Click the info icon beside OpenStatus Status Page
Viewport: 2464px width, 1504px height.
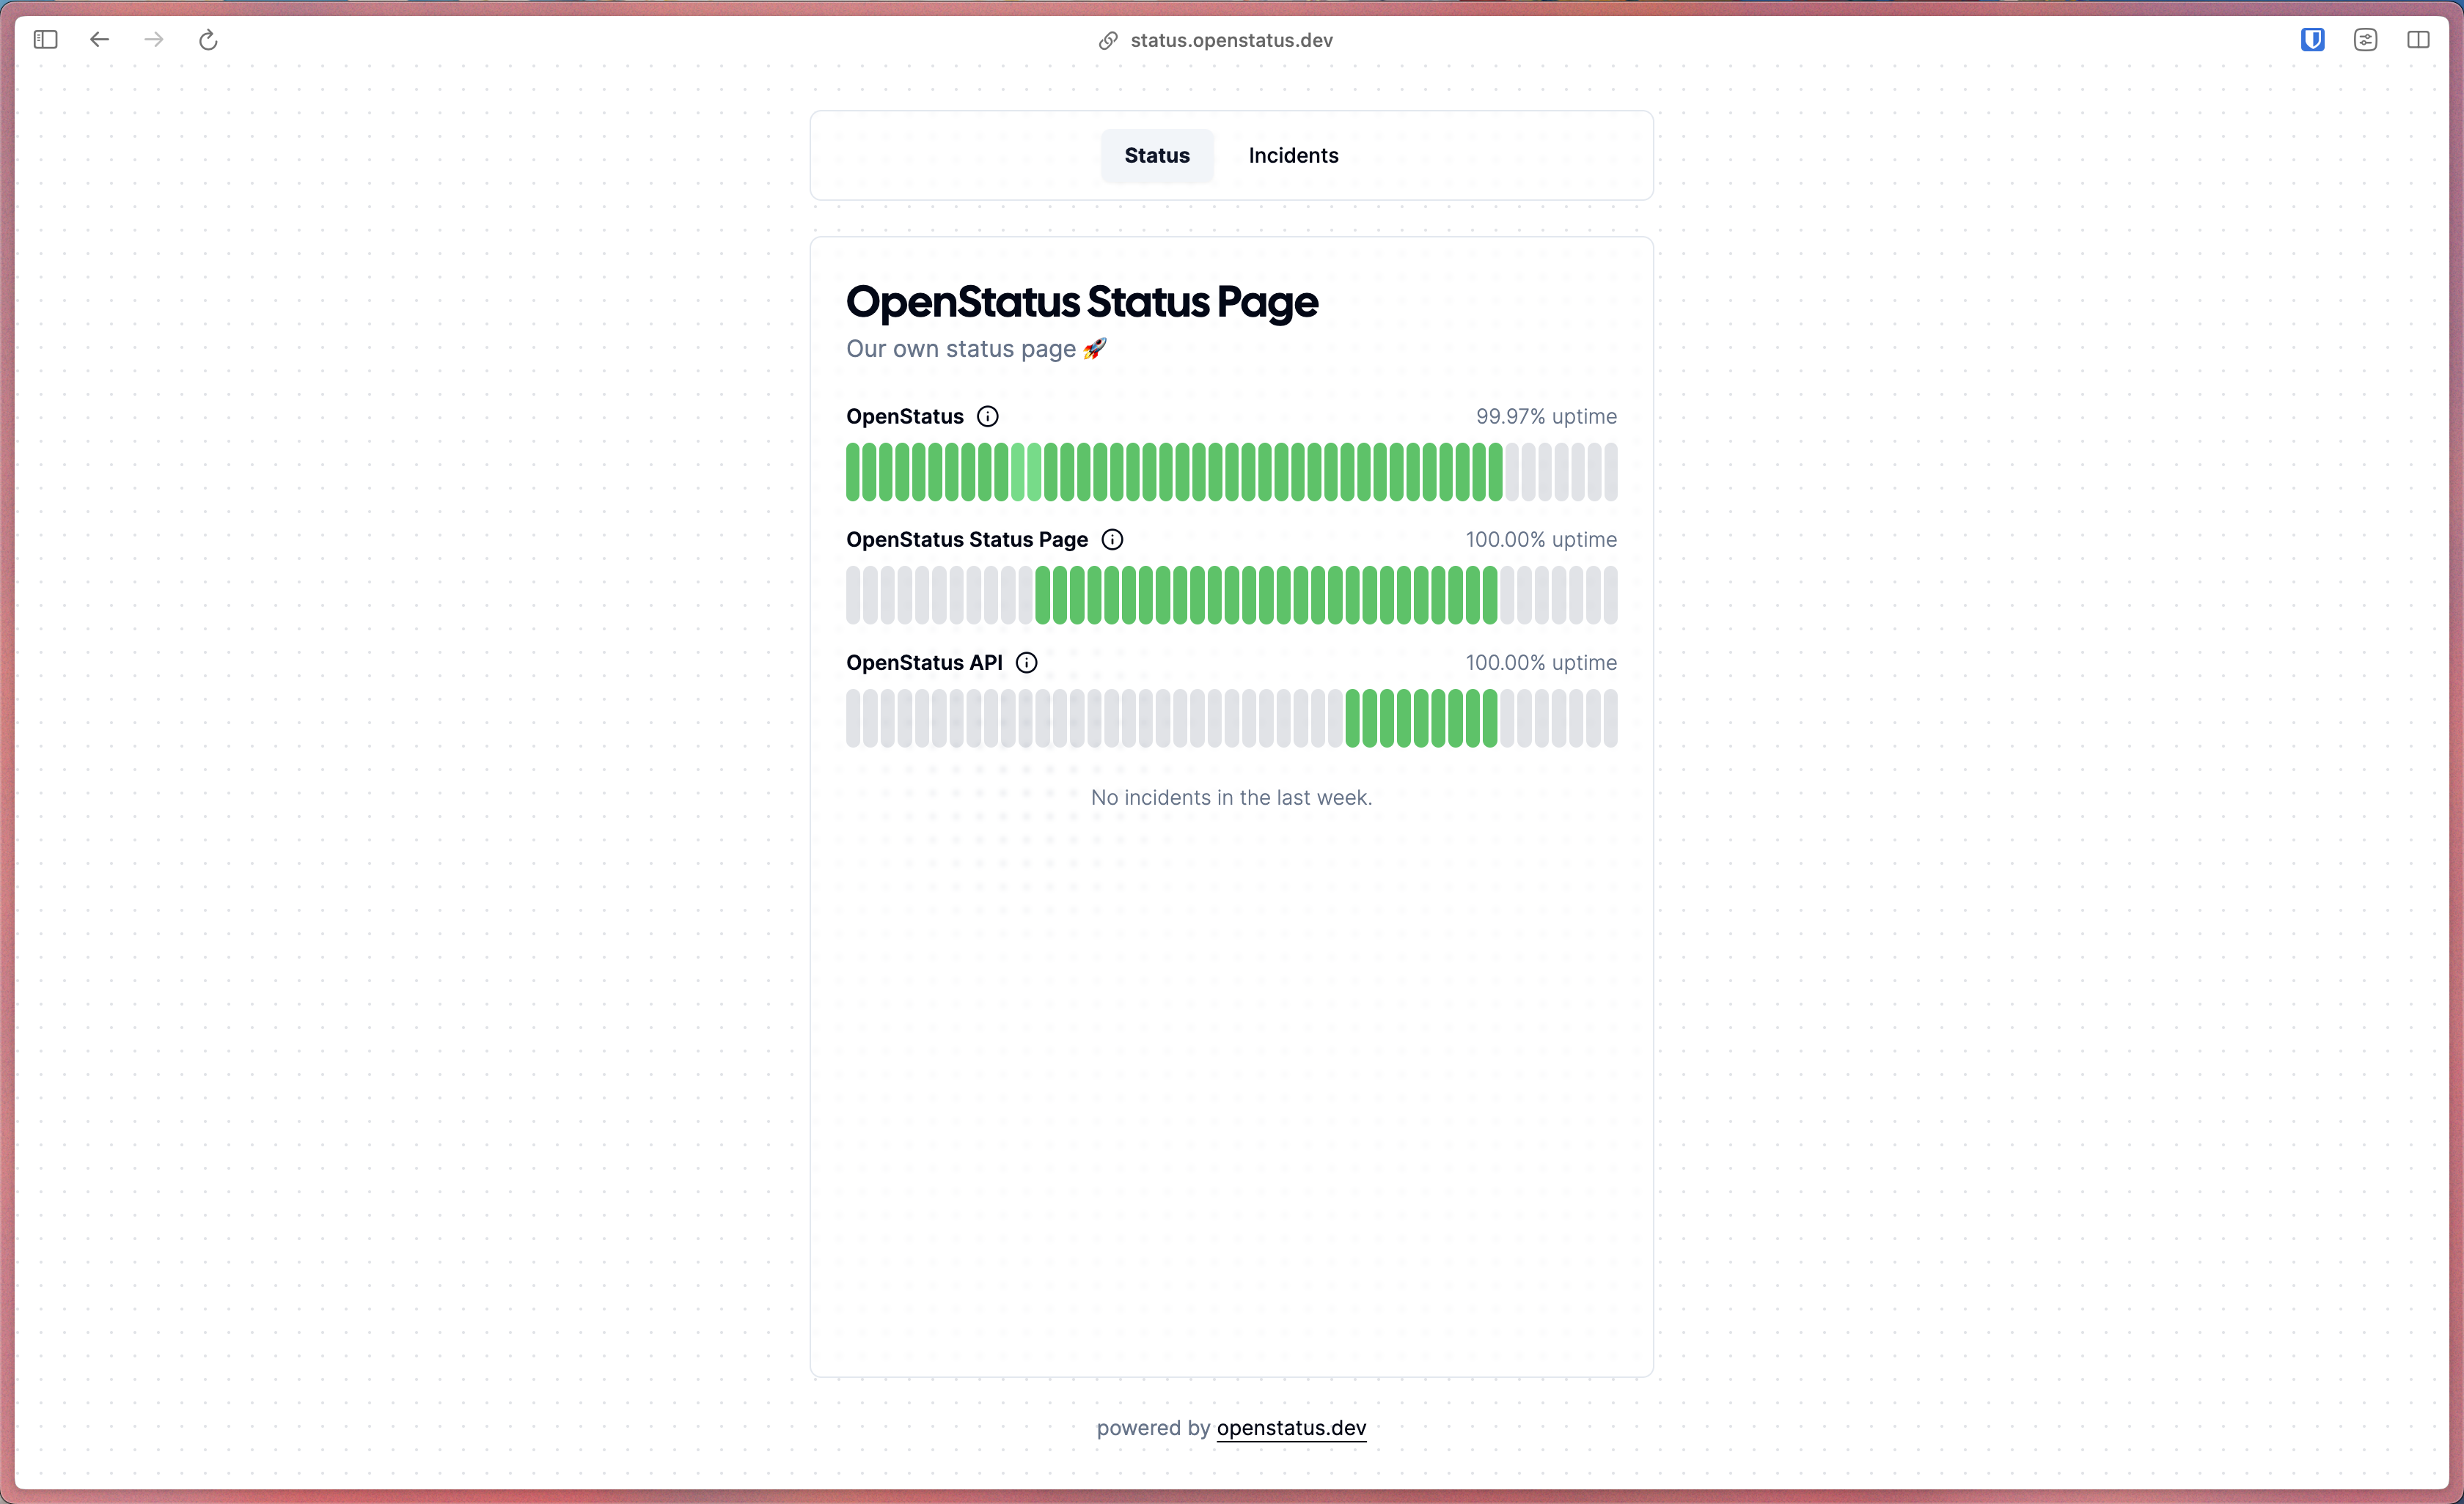(1112, 539)
